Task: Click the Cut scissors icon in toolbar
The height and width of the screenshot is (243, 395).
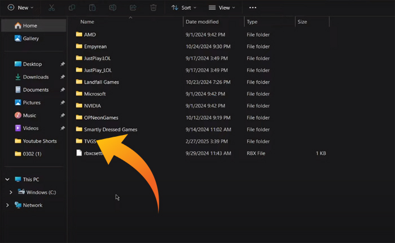Action: click(x=51, y=8)
